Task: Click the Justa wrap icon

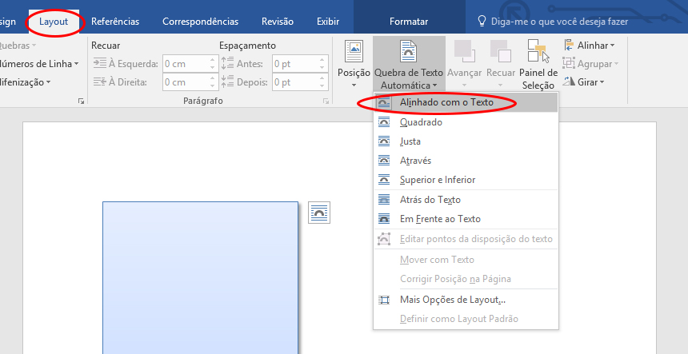Action: click(x=384, y=141)
